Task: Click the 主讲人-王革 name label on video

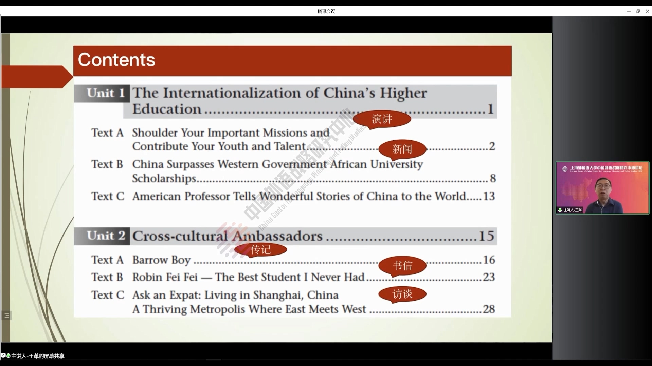Action: [573, 210]
